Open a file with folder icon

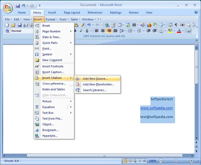click(x=13, y=25)
